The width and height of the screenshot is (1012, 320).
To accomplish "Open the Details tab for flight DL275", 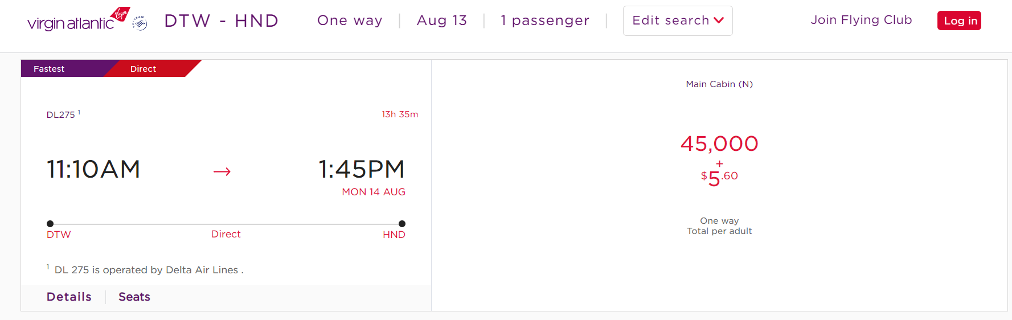I will pyautogui.click(x=69, y=297).
